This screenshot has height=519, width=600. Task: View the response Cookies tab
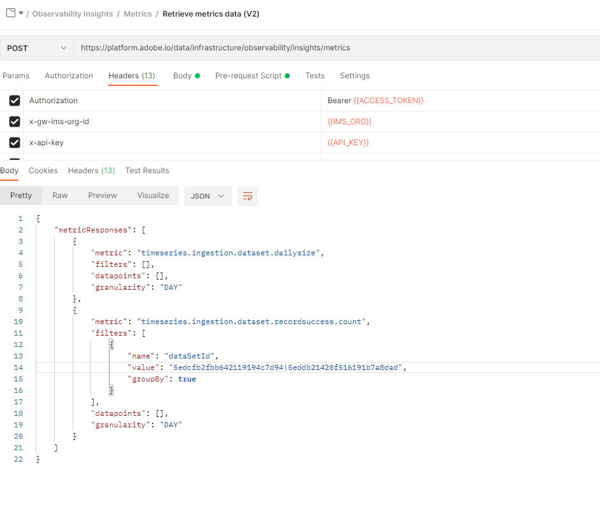43,171
